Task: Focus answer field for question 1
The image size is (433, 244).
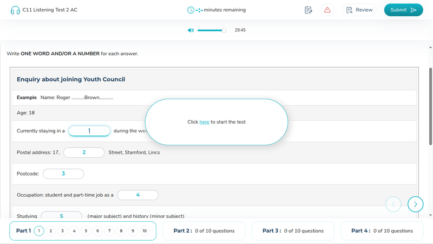Action: tap(89, 131)
